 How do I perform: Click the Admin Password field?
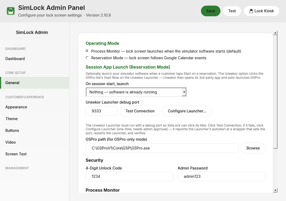pos(221,176)
